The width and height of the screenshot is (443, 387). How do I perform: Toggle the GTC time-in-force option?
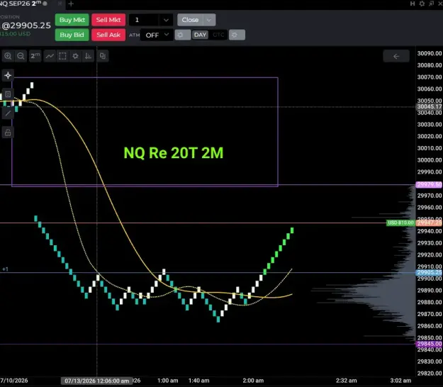pos(218,35)
